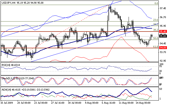This screenshot has width=169, height=105.
Task: Select the red 94.08 support price tag
Action: 163,48
